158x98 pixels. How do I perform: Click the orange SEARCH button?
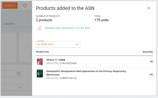(x=10, y=5)
